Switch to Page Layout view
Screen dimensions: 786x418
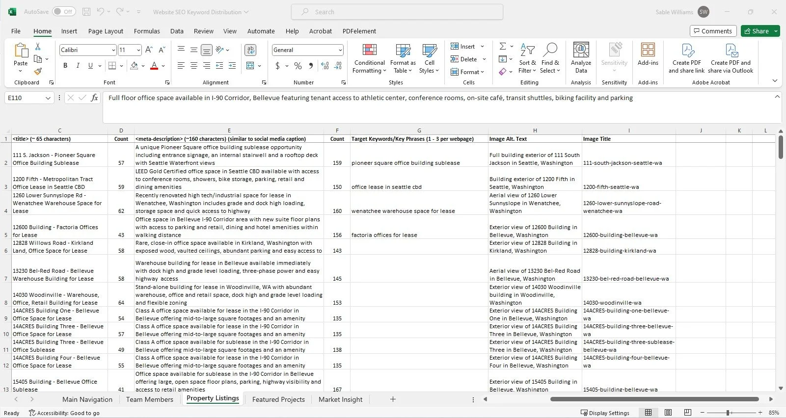[668, 413]
